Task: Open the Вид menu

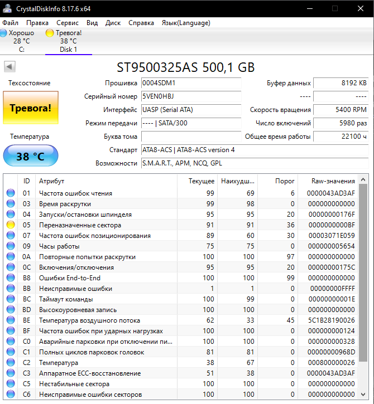Action: (92, 23)
